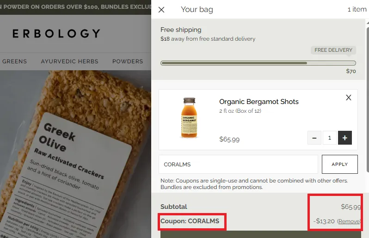Click the FREE DELIVERY badge
The height and width of the screenshot is (238, 369).
(x=333, y=50)
